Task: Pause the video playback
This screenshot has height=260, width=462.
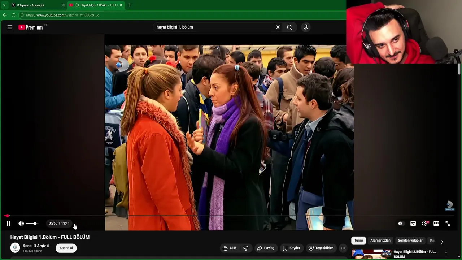Action: [x=9, y=224]
